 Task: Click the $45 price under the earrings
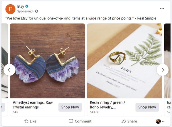(x=15, y=112)
